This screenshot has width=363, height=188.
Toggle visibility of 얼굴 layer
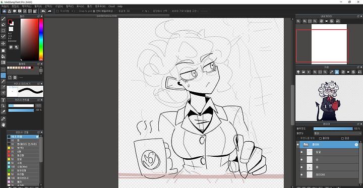coord(301,152)
